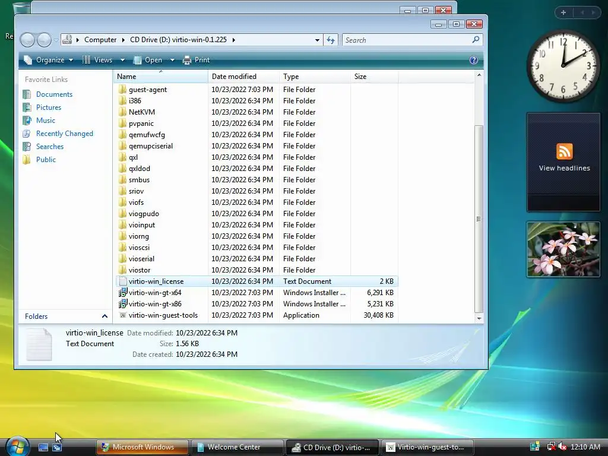Click in the Search input field
Image resolution: width=608 pixels, height=456 pixels.
click(x=406, y=40)
